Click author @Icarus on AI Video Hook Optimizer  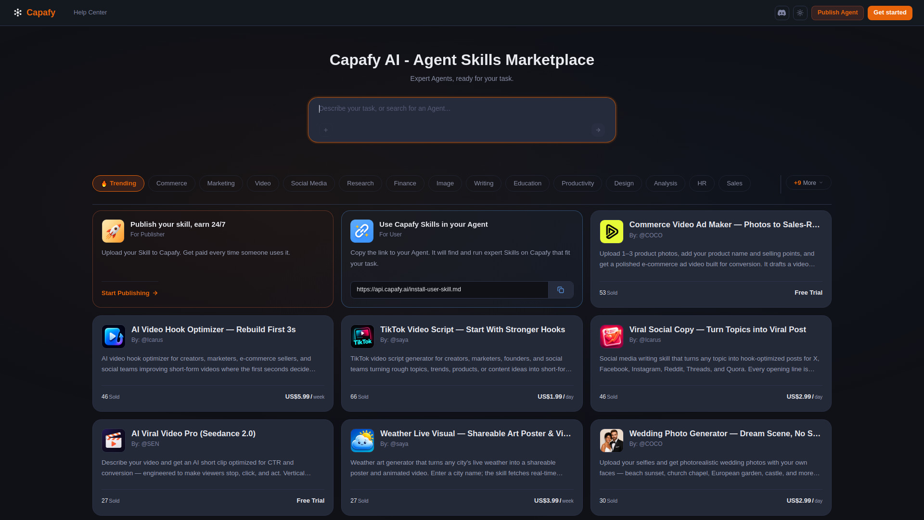pos(152,340)
